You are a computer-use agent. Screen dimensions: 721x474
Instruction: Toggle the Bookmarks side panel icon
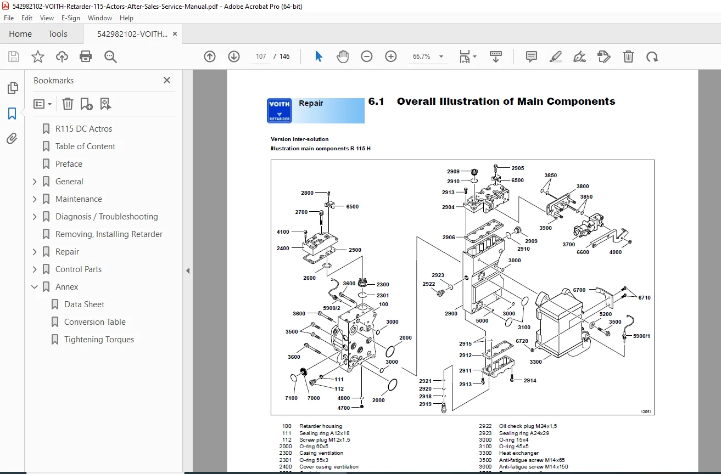click(12, 114)
